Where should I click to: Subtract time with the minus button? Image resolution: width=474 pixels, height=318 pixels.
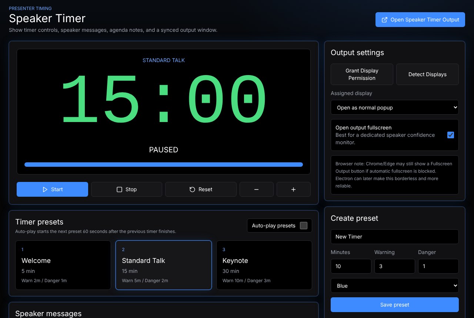(256, 189)
